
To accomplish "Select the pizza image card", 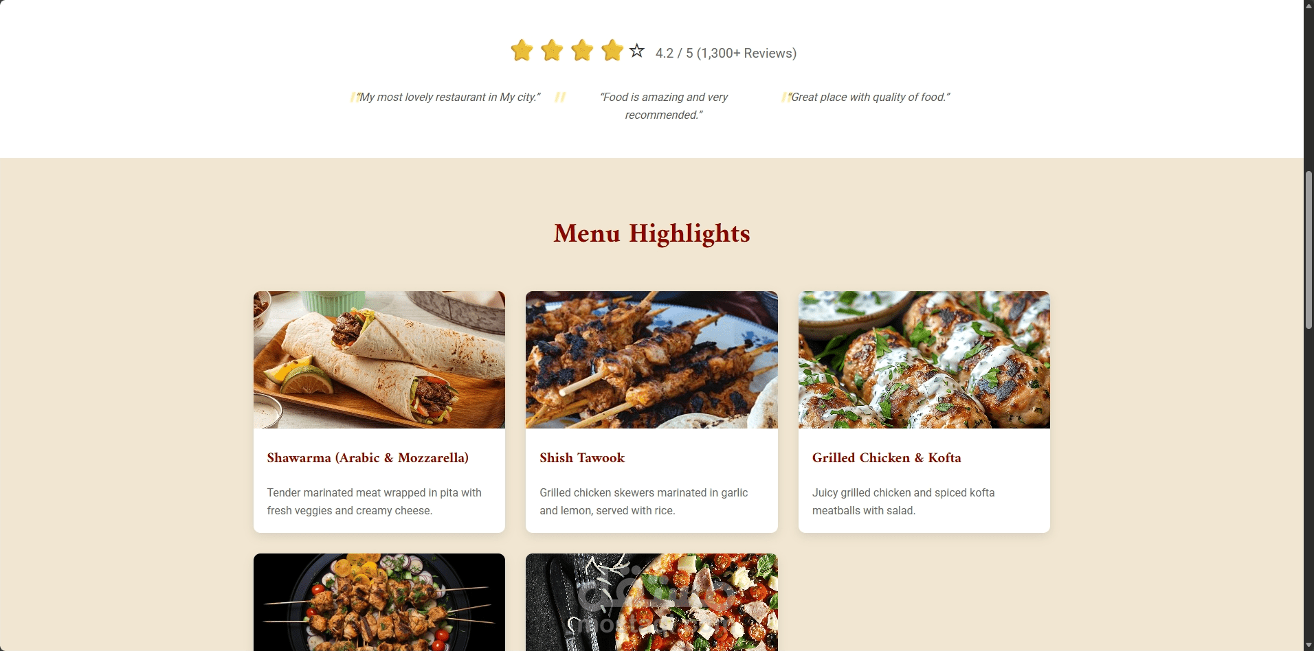I will coord(652,602).
